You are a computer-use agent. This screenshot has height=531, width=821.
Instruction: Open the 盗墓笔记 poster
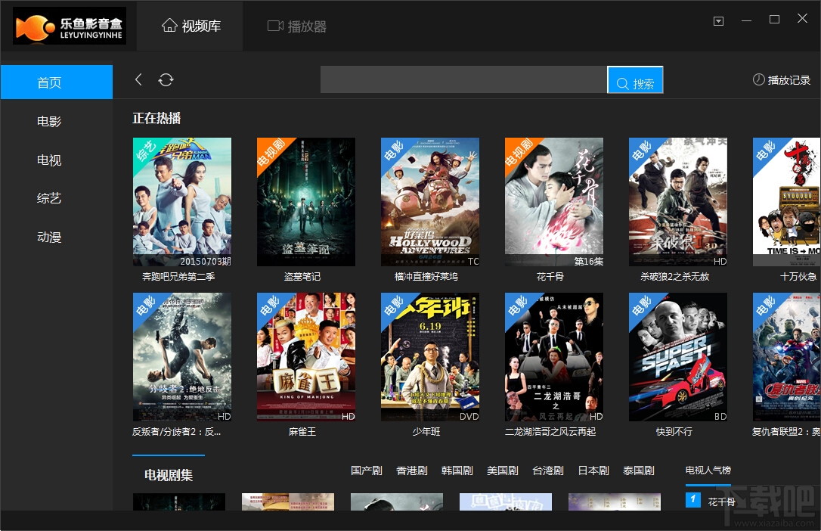(305, 202)
